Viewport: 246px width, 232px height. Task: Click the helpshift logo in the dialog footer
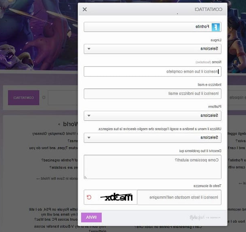click(x=197, y=218)
